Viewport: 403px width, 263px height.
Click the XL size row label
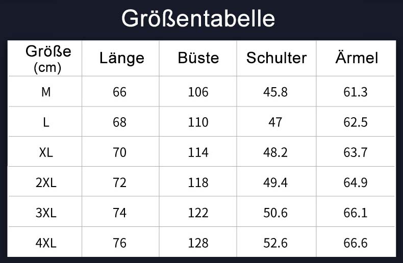46,152
